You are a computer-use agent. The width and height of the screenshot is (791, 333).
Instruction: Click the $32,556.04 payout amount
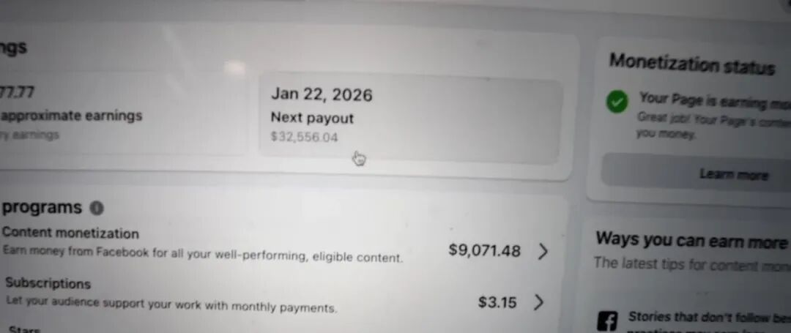(304, 137)
